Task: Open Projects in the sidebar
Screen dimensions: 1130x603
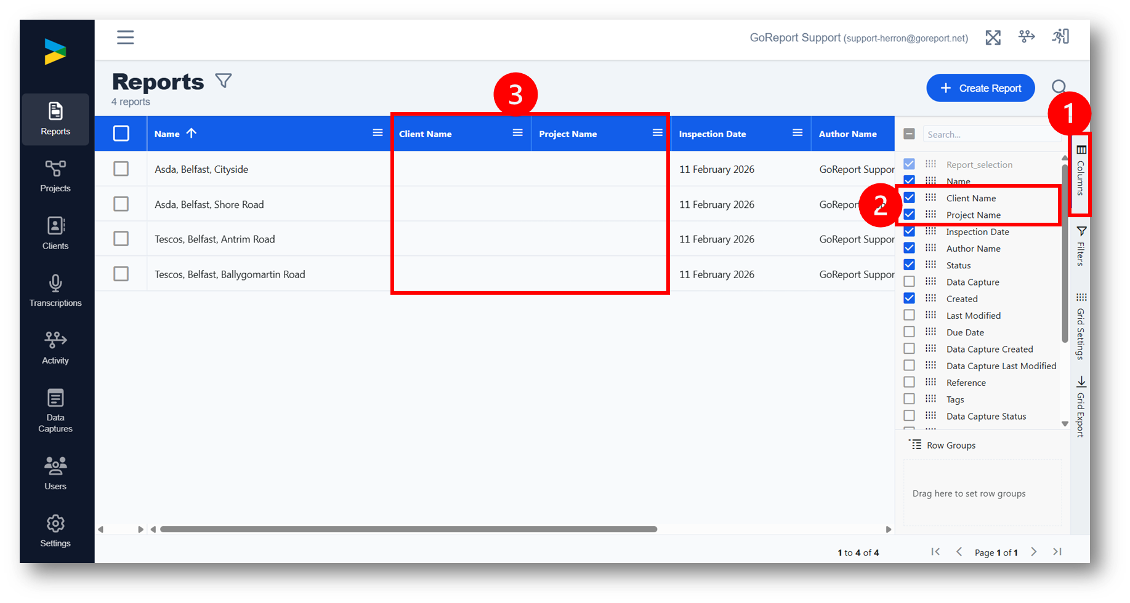Action: pos(55,176)
